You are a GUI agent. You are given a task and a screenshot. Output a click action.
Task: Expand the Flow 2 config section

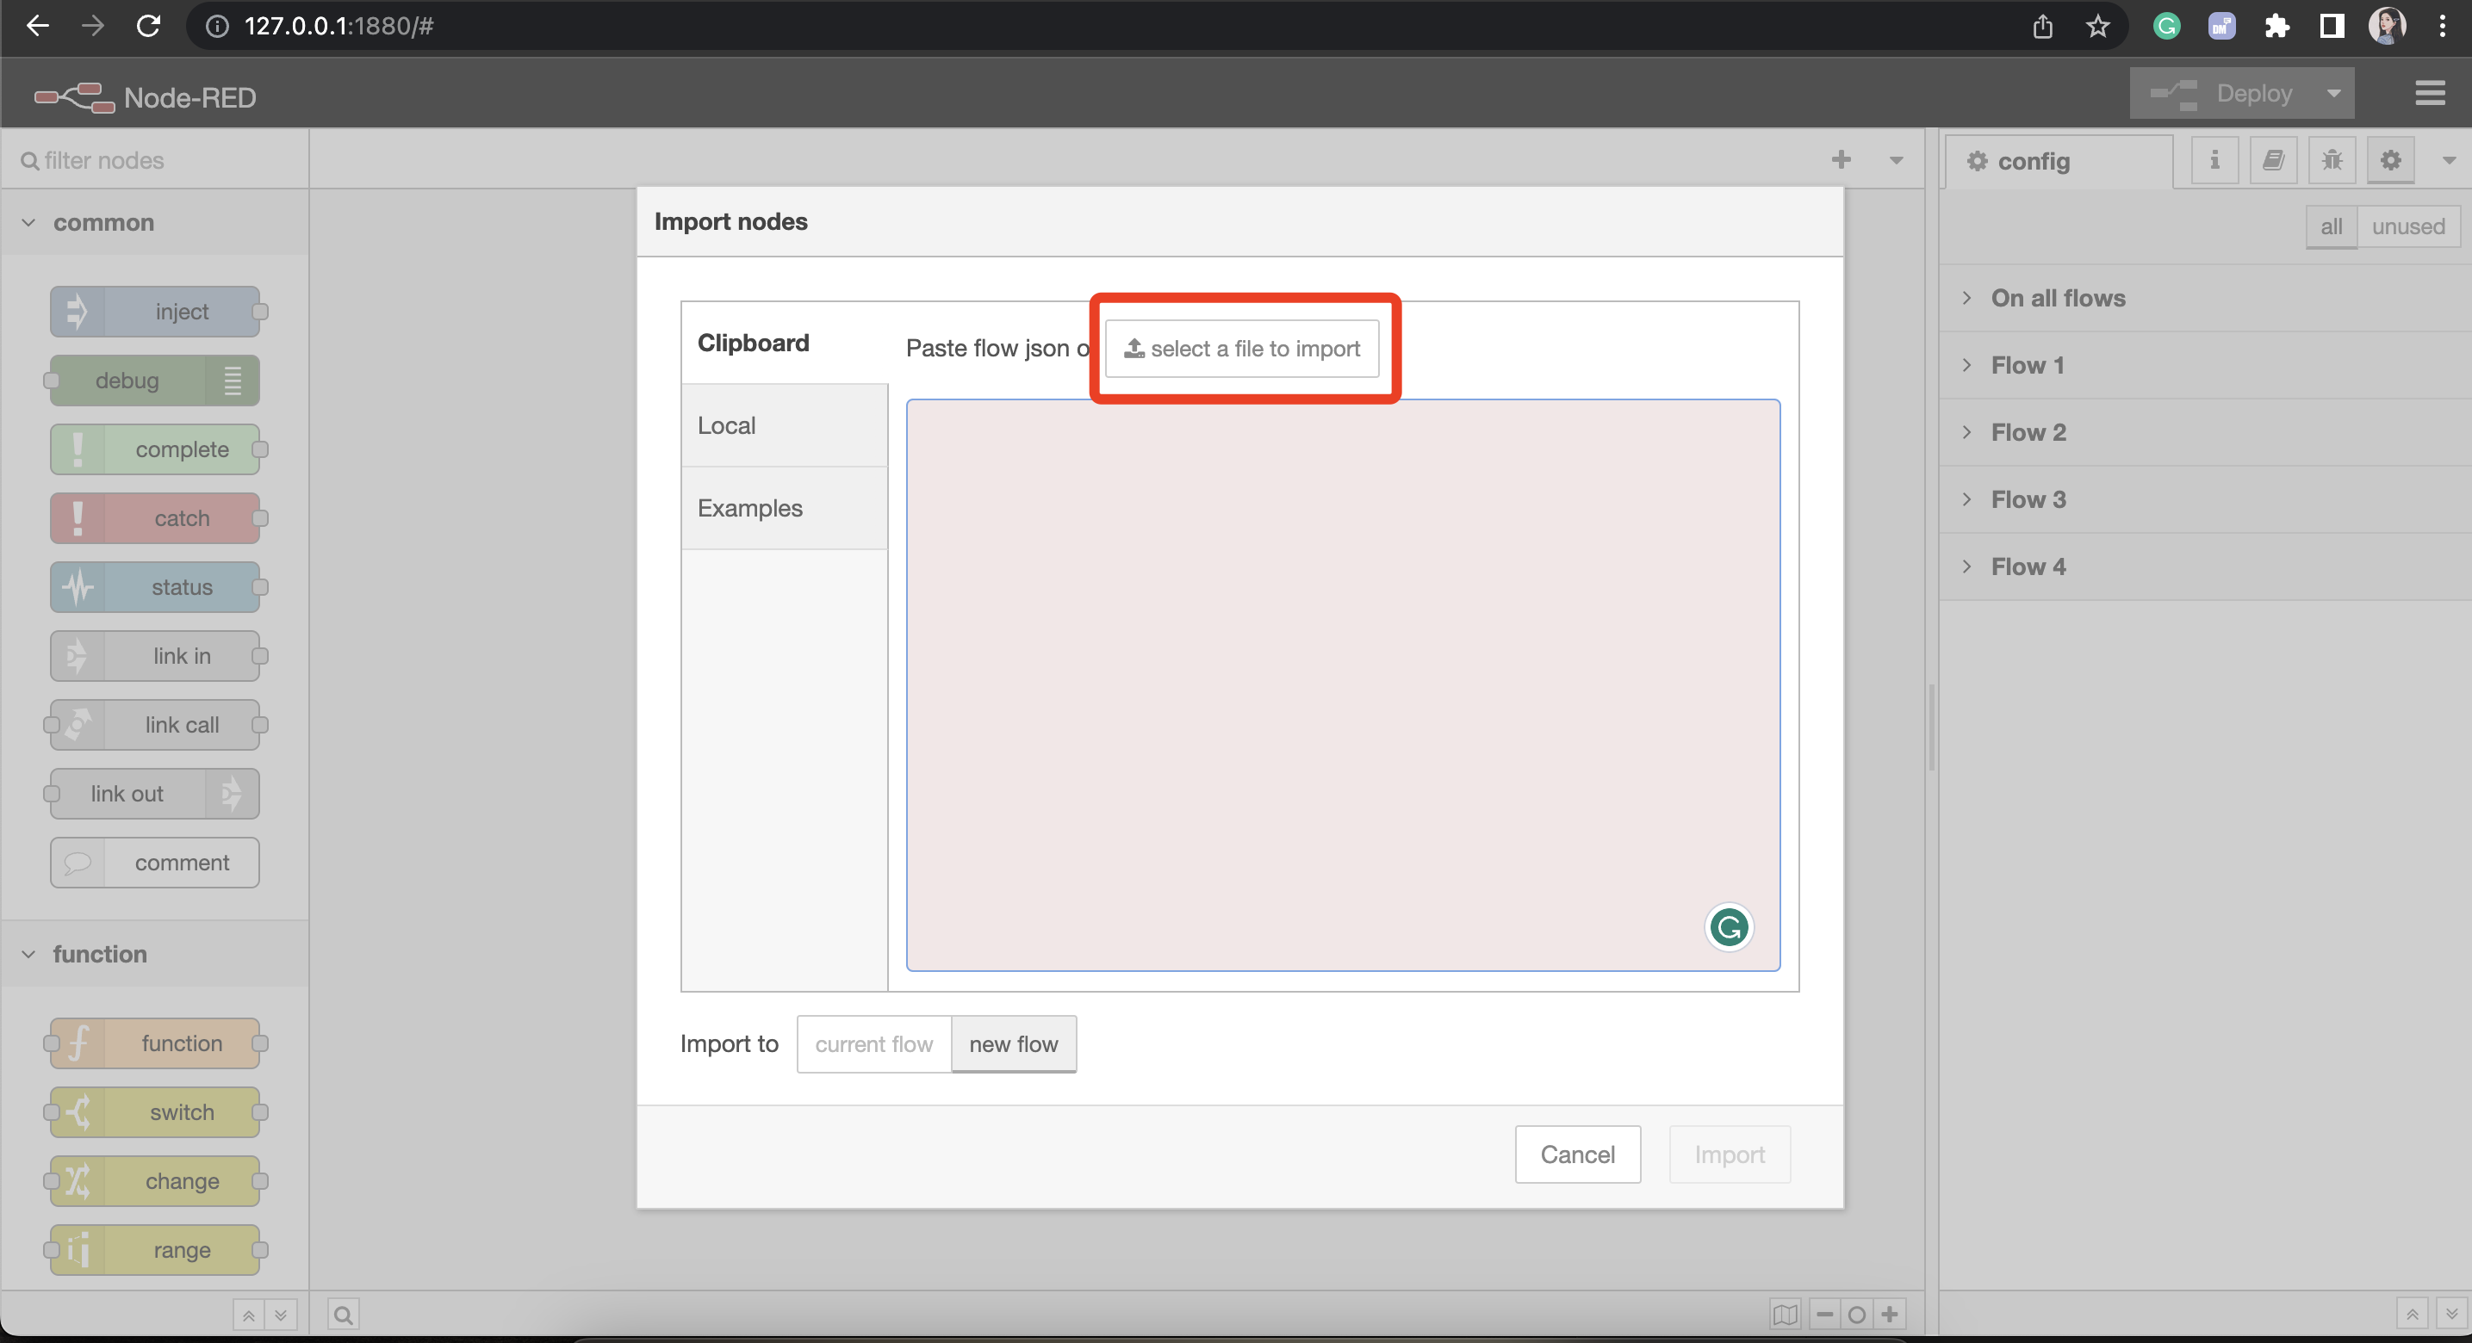click(2027, 431)
